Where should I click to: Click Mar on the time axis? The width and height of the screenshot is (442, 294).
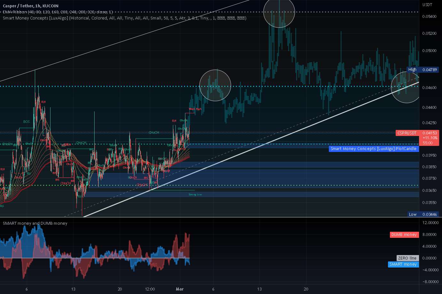pyautogui.click(x=180, y=289)
